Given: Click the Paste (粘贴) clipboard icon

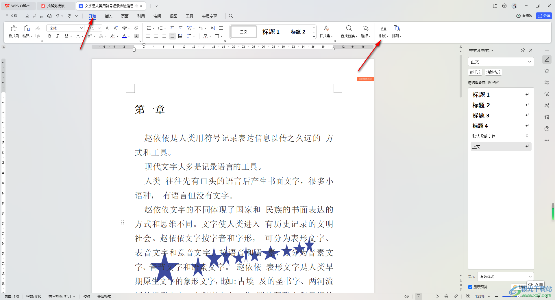Looking at the screenshot, I should tap(27, 28).
